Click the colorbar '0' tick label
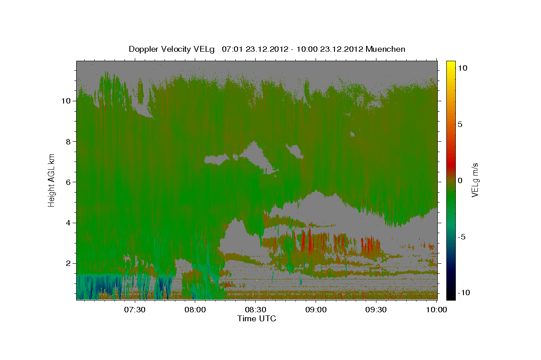Viewport: 541px width, 360px height. click(460, 180)
